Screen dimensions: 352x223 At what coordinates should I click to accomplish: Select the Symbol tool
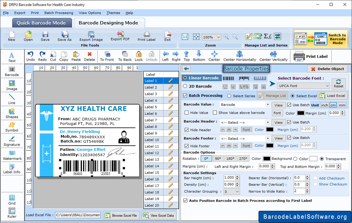click(x=12, y=127)
